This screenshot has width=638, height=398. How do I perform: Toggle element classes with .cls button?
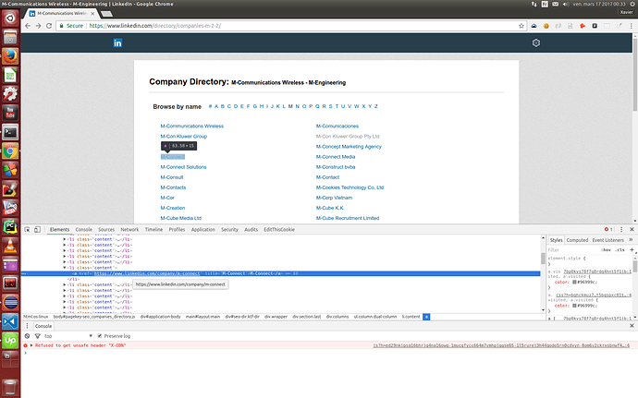point(620,249)
